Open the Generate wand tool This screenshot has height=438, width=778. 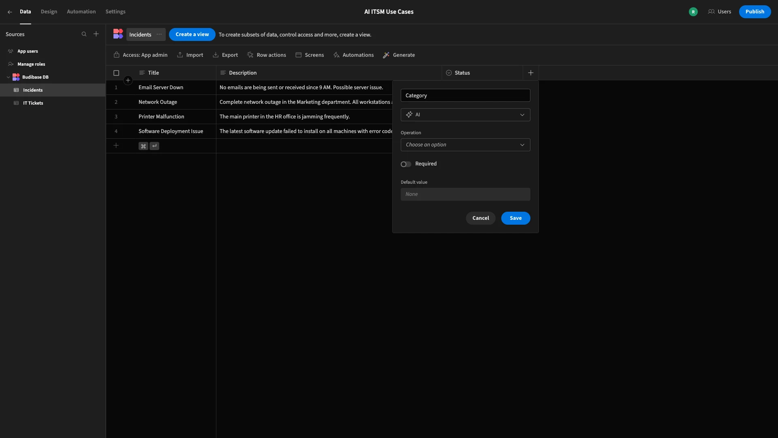click(399, 55)
